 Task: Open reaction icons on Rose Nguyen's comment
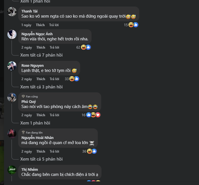[x=74, y=79]
